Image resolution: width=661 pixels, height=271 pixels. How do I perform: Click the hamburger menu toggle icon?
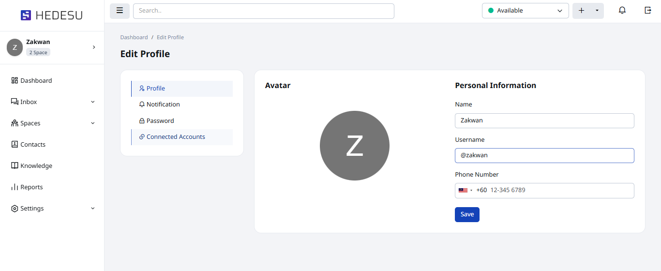tap(120, 11)
